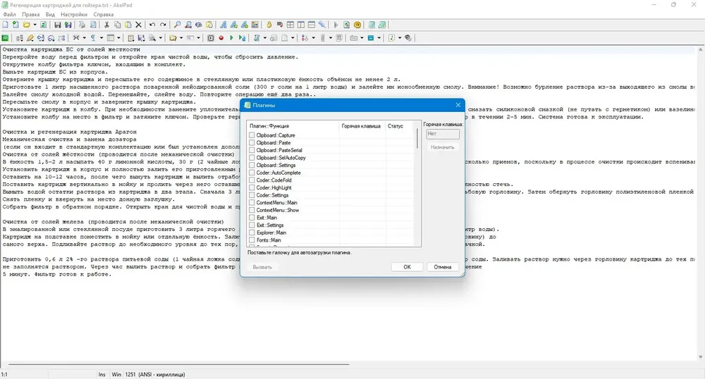The height and width of the screenshot is (379, 705).
Task: Click the Назначить button
Action: [x=443, y=147]
